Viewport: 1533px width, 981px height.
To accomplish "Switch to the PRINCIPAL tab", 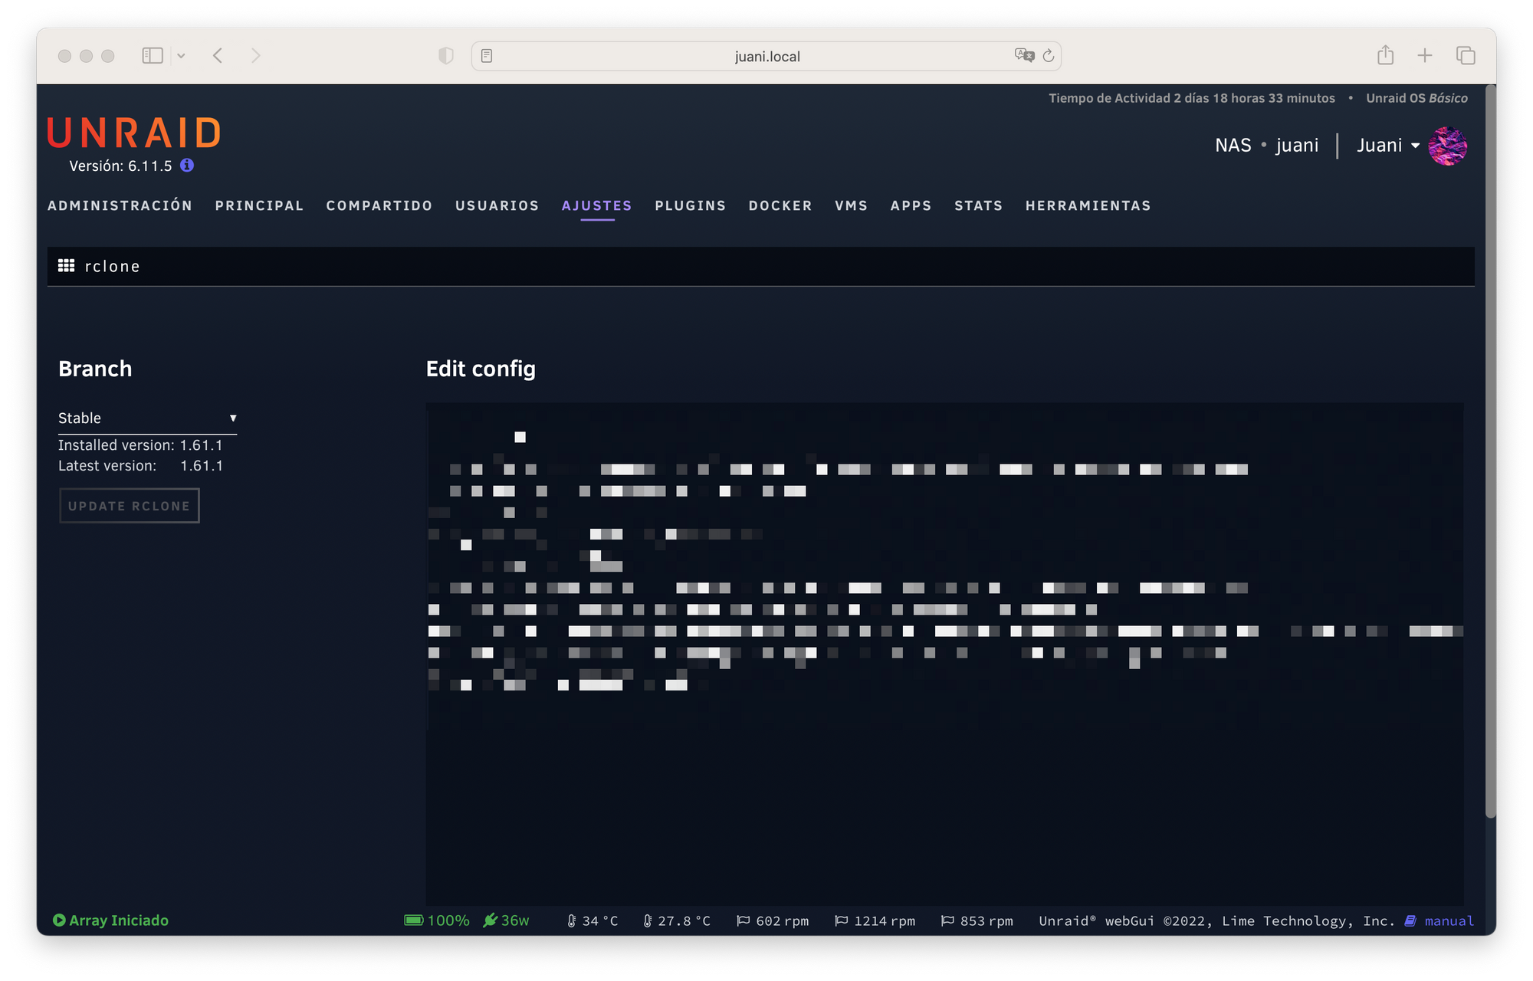I will click(x=259, y=205).
